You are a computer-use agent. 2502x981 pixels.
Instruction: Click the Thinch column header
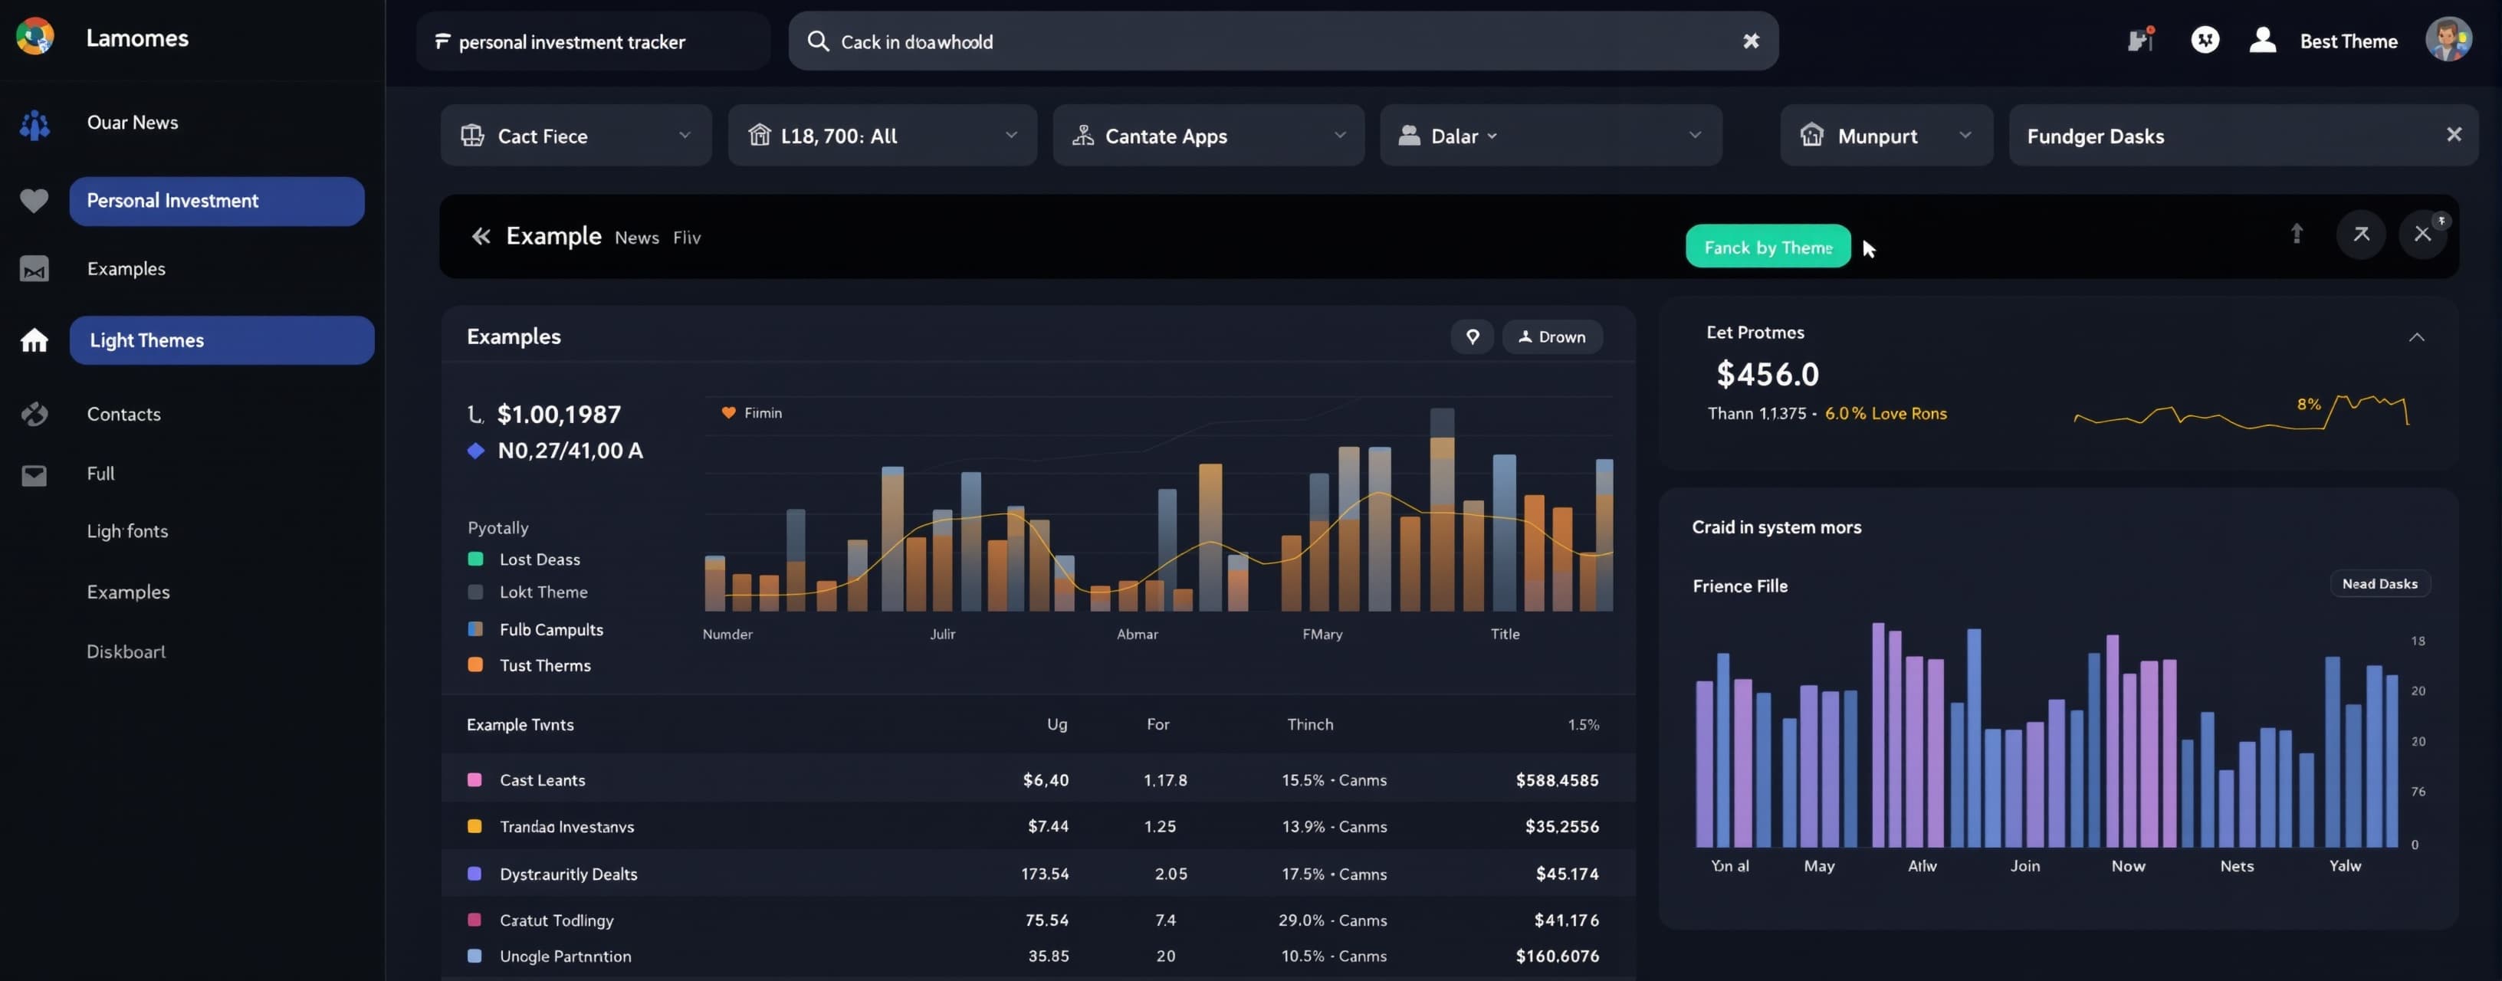tap(1310, 724)
